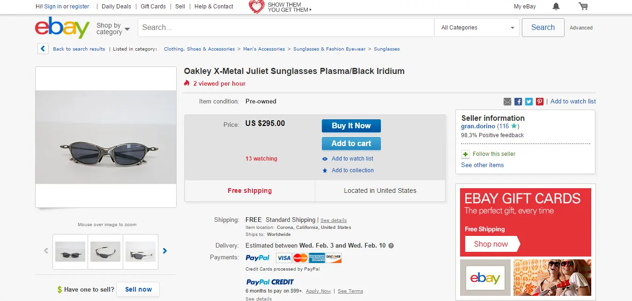
Task: Share listing via email envelope icon
Action: pos(507,102)
